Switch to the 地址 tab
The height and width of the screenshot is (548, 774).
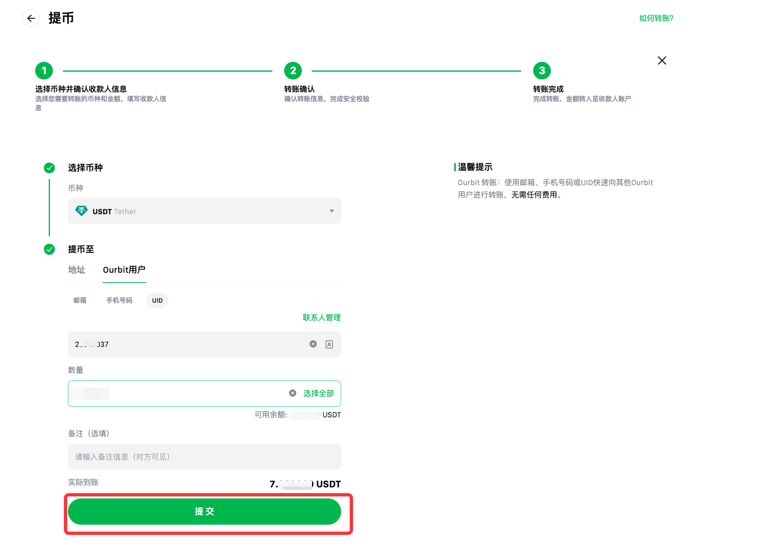[77, 270]
